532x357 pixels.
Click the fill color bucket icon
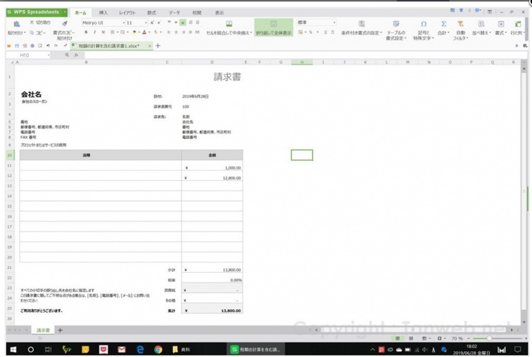tap(135, 32)
